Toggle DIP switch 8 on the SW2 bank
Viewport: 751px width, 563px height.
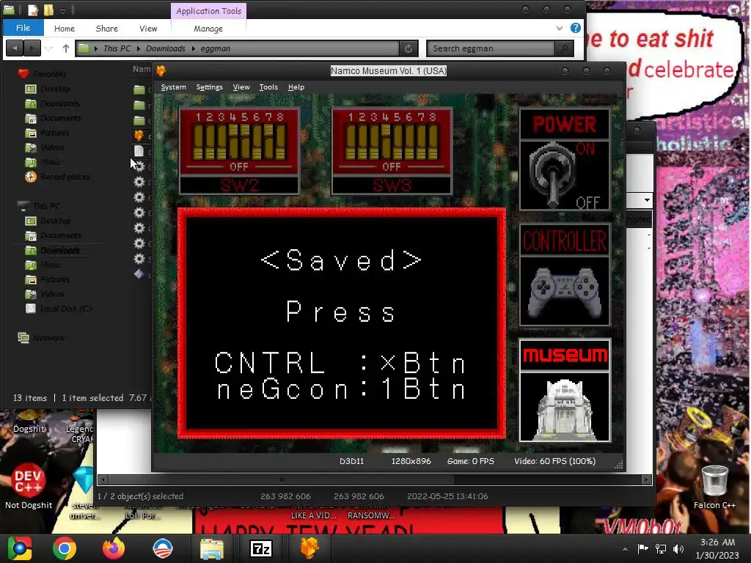click(281, 141)
